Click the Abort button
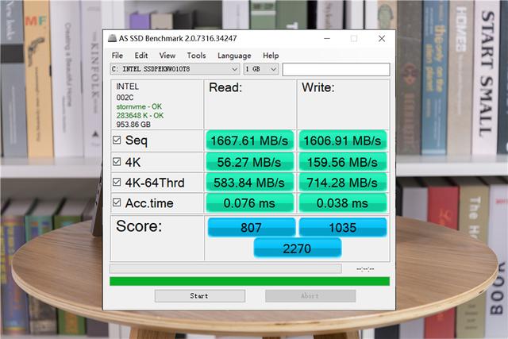The width and height of the screenshot is (508, 339). 310,295
